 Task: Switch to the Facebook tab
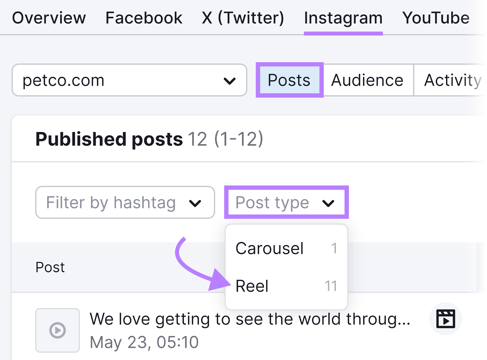(144, 18)
